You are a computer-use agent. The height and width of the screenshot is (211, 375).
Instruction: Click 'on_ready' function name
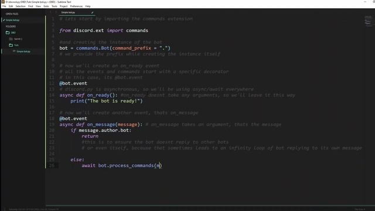(98, 95)
